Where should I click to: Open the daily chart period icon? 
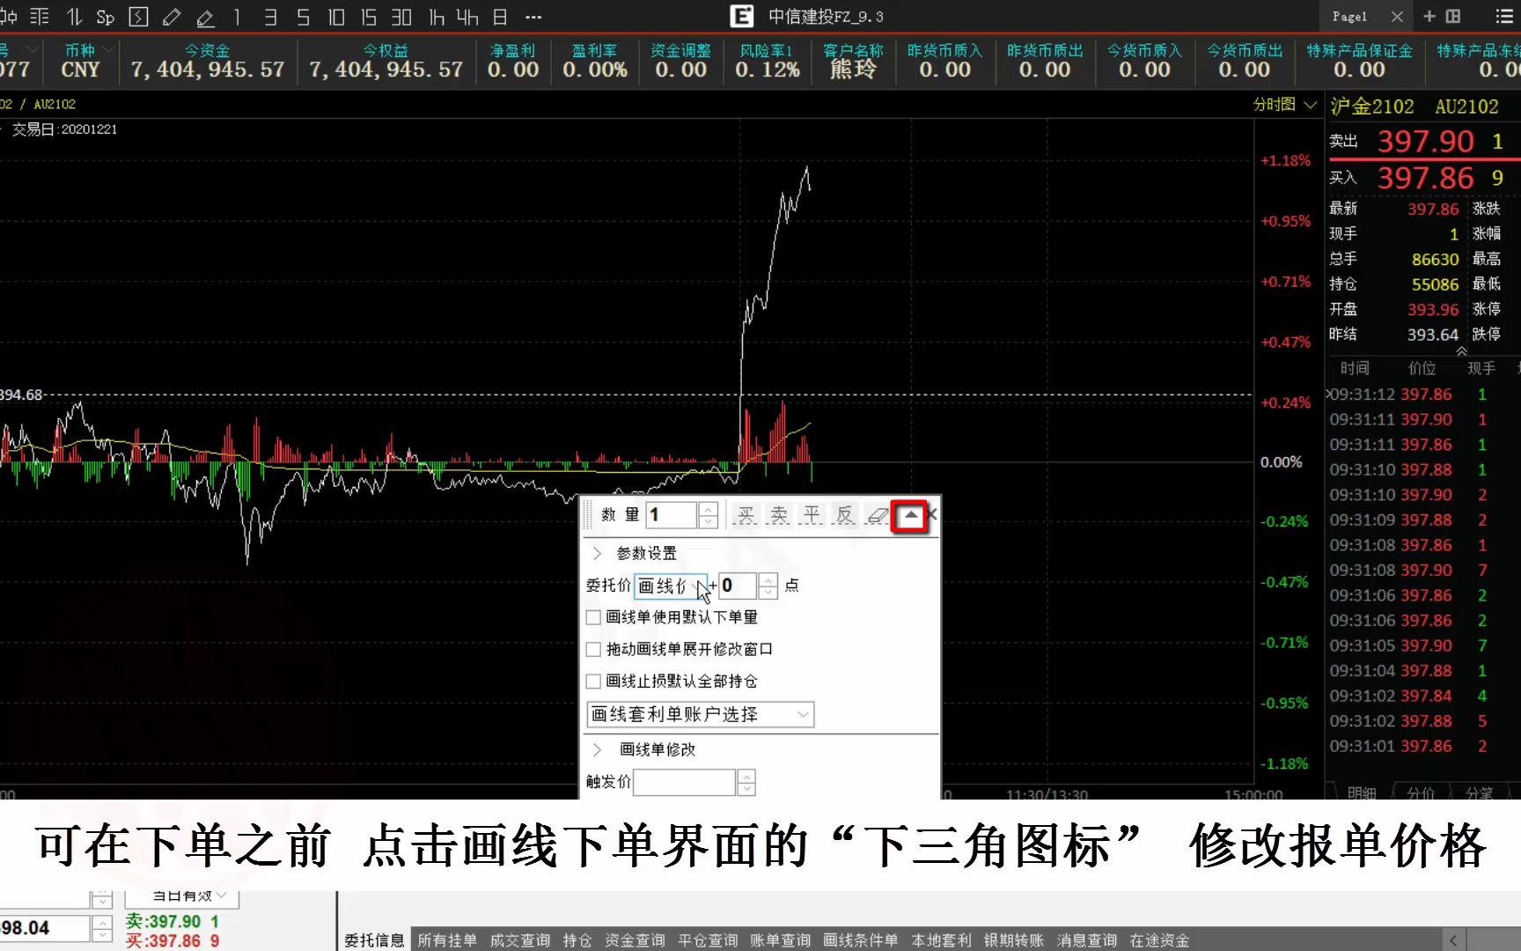tap(497, 18)
